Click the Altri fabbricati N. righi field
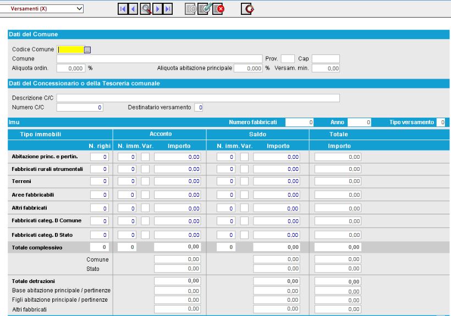 (99, 208)
